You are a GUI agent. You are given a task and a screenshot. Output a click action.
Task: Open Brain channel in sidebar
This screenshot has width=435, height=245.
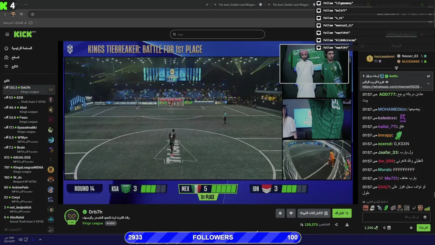[29, 149]
